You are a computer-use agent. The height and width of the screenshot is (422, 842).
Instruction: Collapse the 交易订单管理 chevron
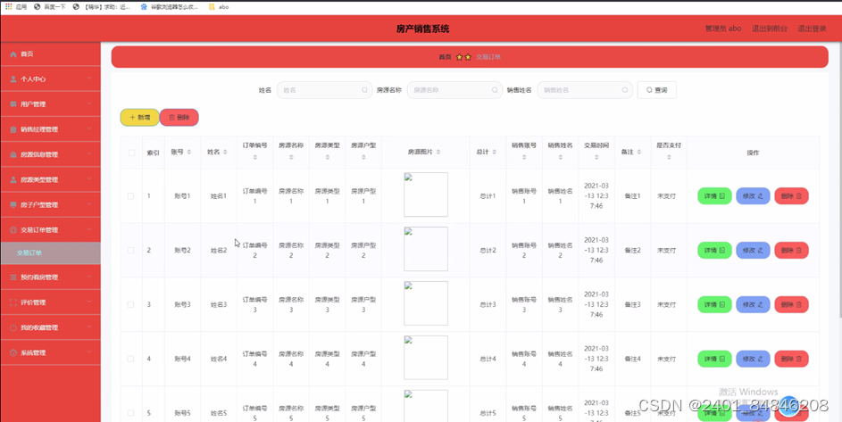(x=89, y=230)
